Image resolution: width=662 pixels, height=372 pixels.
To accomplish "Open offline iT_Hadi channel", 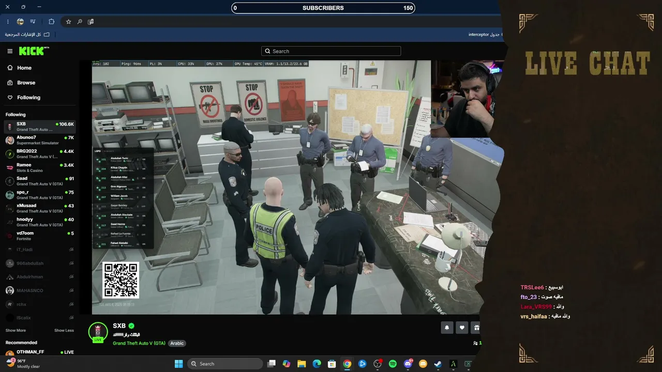I will 40,249.
